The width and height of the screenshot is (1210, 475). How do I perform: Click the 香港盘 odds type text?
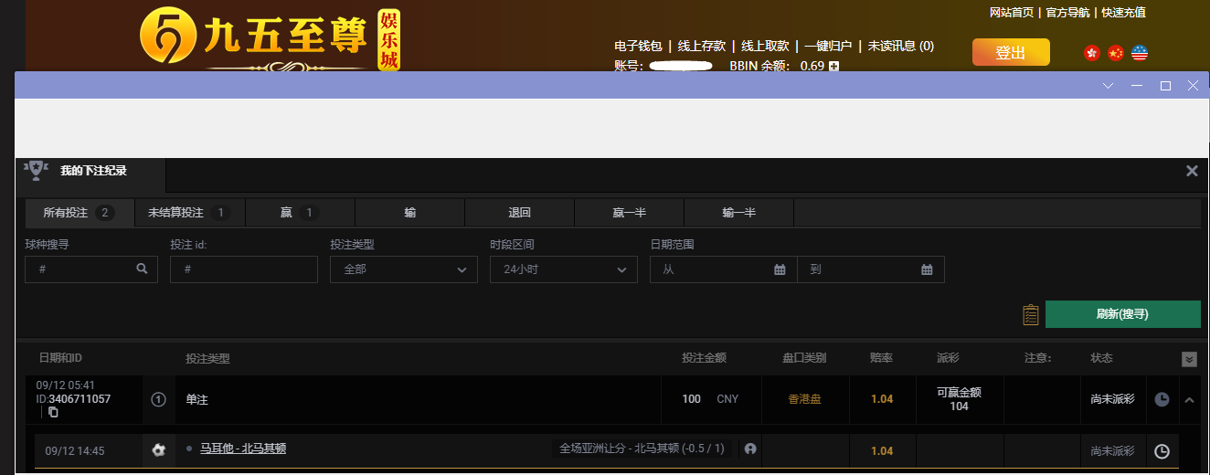pyautogui.click(x=804, y=399)
